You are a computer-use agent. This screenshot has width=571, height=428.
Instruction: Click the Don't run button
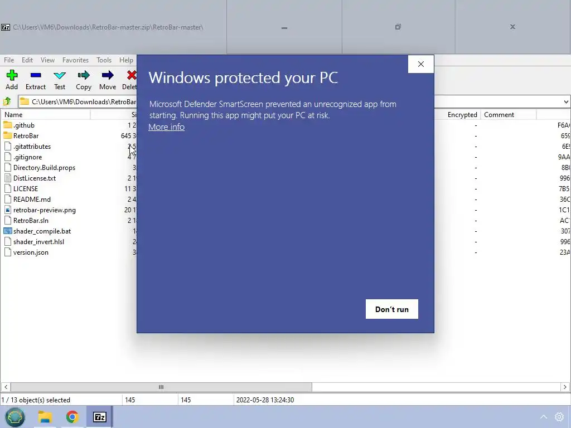392,309
